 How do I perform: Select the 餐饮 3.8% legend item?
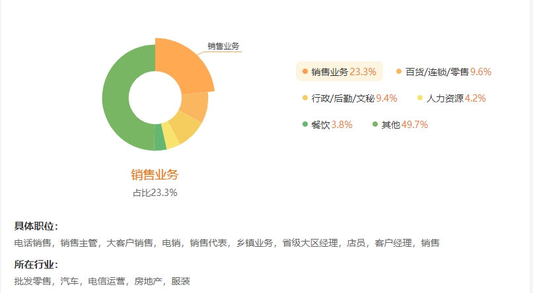tap(328, 125)
